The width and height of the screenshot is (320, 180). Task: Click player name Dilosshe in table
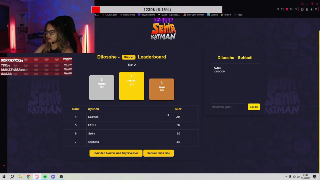pyautogui.click(x=93, y=117)
